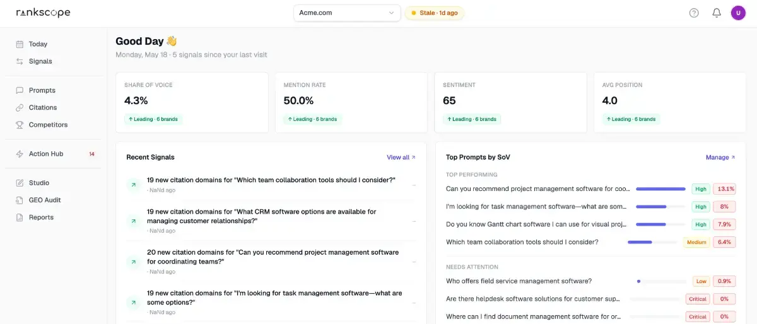Click View all recent signals link
The height and width of the screenshot is (324, 757).
click(x=401, y=157)
